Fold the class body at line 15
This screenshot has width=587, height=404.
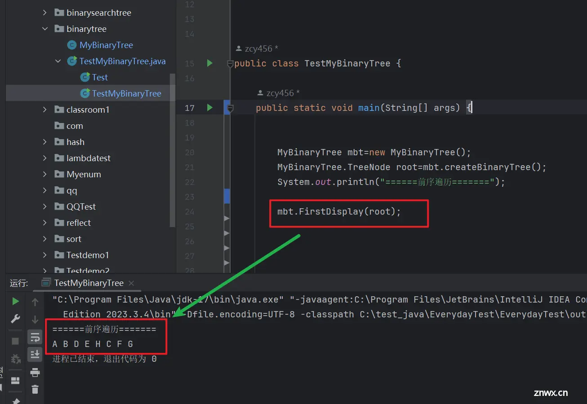coord(230,64)
